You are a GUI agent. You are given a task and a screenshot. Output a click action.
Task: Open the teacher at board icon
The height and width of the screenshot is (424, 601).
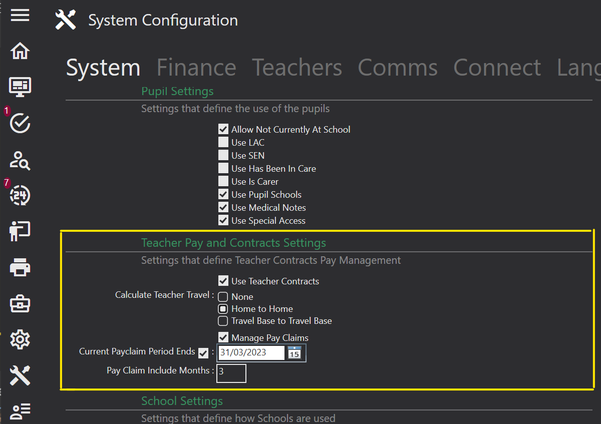[20, 231]
